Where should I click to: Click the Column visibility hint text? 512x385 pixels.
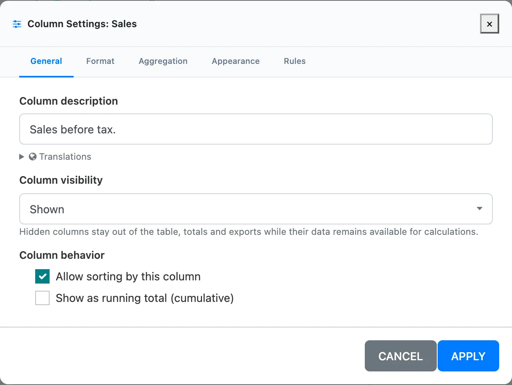249,232
